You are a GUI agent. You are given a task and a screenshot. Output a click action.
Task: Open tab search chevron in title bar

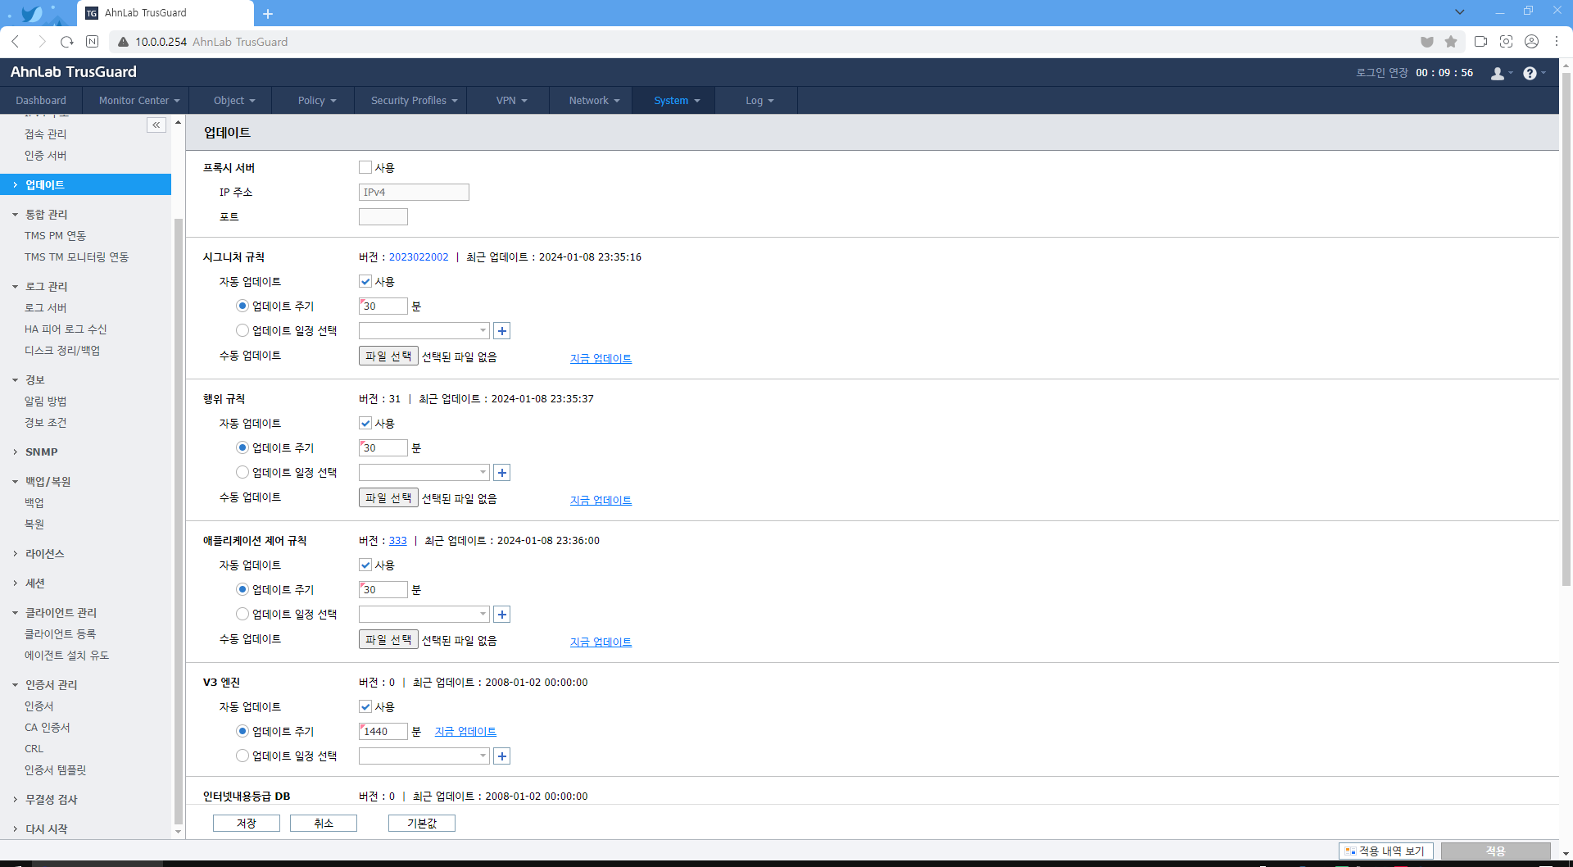[x=1459, y=11]
